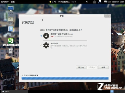The image size is (125, 93).
Task: Click the 后退(B) back button
Action: [92, 67]
